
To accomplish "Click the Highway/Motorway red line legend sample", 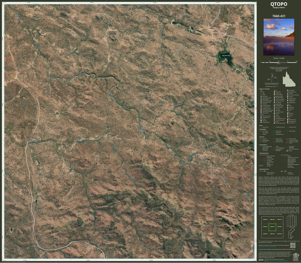I will point(265,156).
